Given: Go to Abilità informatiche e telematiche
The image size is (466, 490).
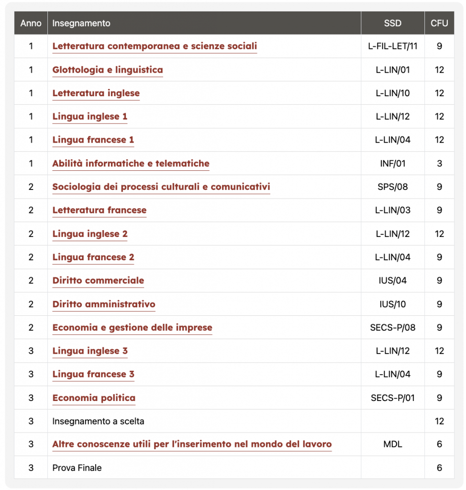Looking at the screenshot, I should tap(131, 164).
